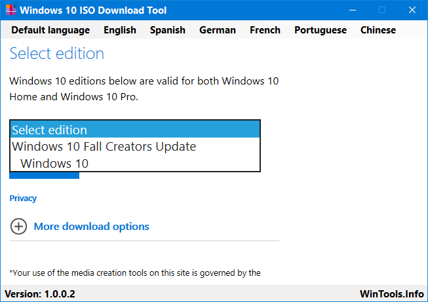Expand More download options
The height and width of the screenshot is (302, 428).
pyautogui.click(x=92, y=227)
